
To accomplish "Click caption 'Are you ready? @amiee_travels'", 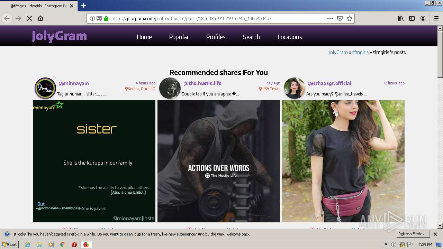I will [x=336, y=94].
